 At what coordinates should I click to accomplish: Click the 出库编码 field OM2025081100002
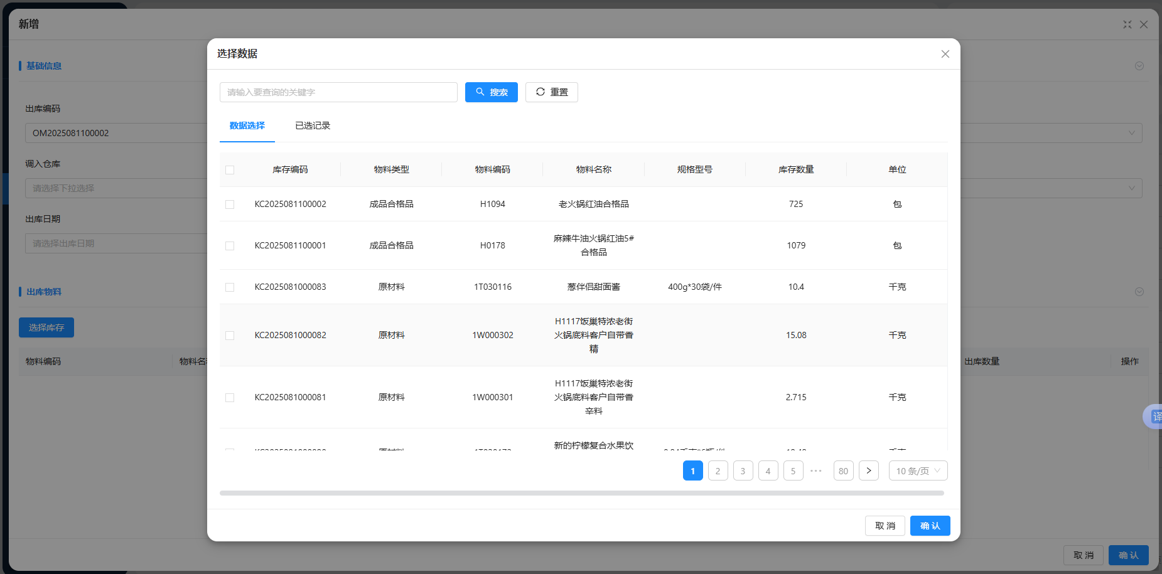point(116,133)
